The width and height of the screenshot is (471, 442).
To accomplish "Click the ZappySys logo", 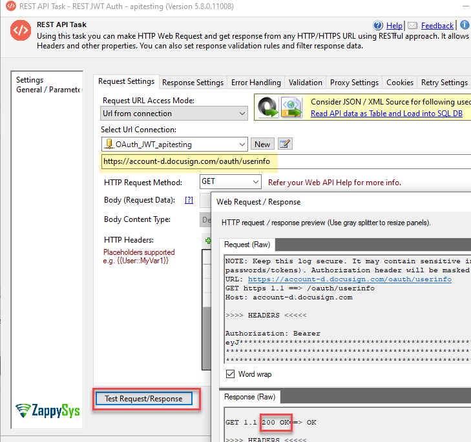I will click(47, 411).
